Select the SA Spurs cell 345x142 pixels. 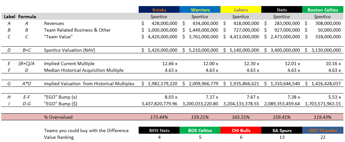tap(282, 130)
